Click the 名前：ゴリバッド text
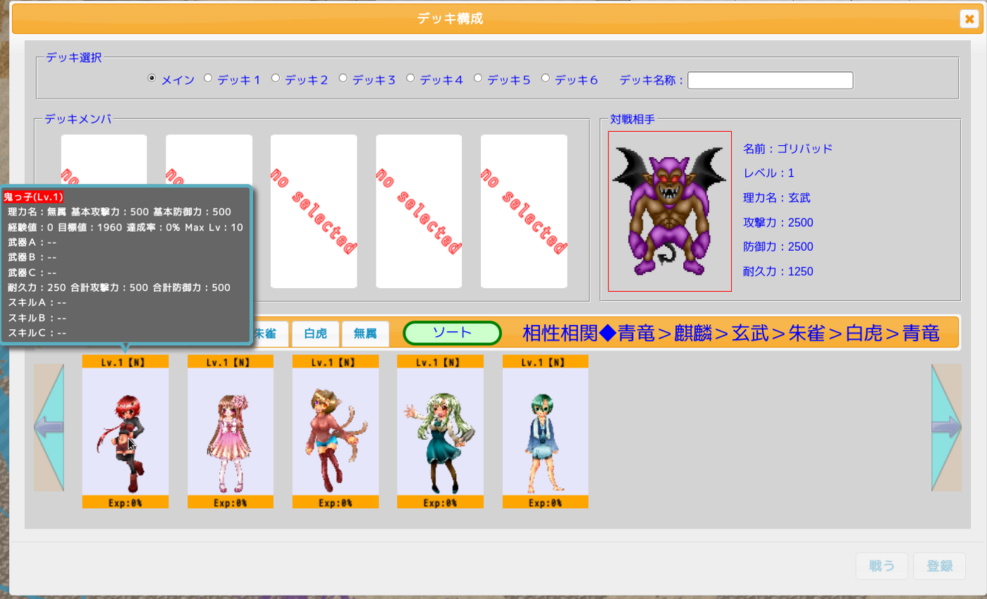The height and width of the screenshot is (599, 987). point(788,149)
